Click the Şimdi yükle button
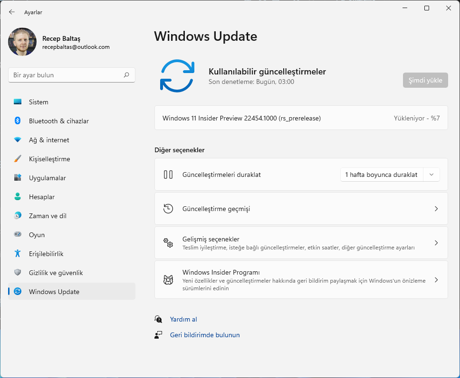Image resolution: width=460 pixels, height=378 pixels. 425,80
